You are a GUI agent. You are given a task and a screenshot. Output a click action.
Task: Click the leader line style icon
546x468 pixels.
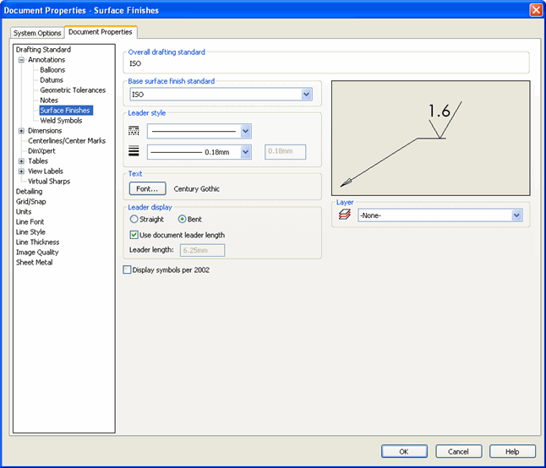click(x=134, y=131)
